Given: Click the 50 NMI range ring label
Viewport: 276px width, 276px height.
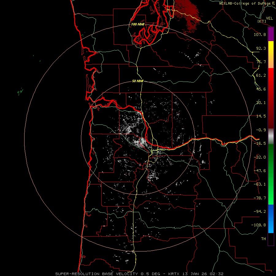Looking at the screenshot, I should pos(138,81).
